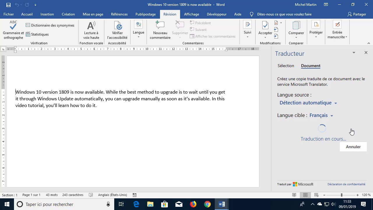Screen dimensions: 373x210
Task: Click the ruler tab selector button
Action: (x=3, y=49)
